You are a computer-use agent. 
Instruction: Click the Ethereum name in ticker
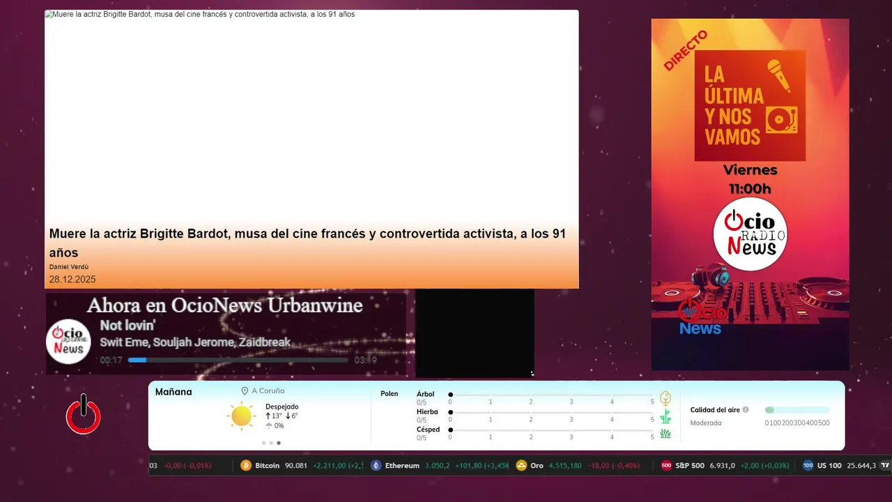402,466
